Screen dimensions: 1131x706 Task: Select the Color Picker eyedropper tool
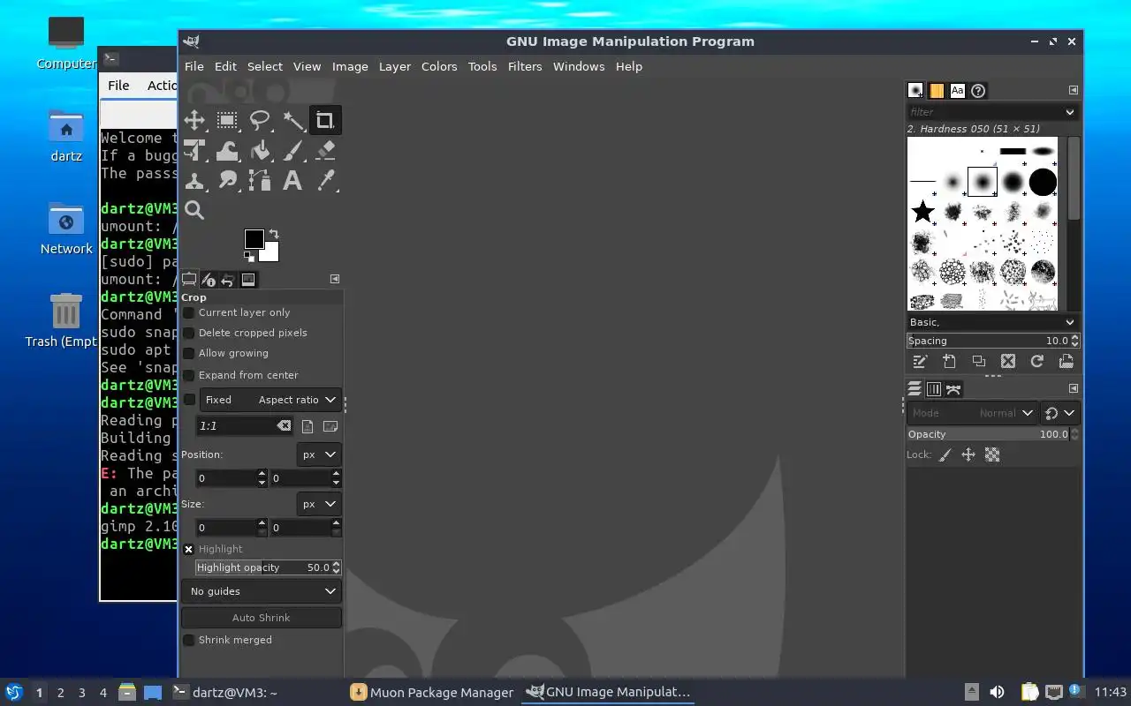tap(325, 180)
